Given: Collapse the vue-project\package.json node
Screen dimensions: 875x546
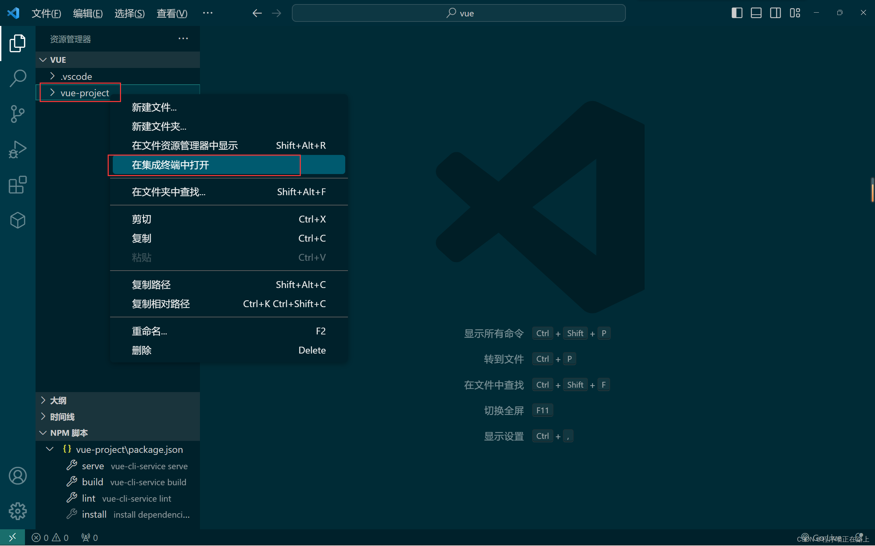Looking at the screenshot, I should coord(118,449).
